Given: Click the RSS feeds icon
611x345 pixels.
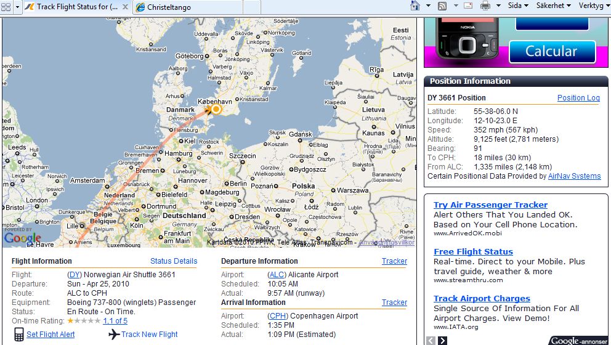Looking at the screenshot, I should [442, 6].
